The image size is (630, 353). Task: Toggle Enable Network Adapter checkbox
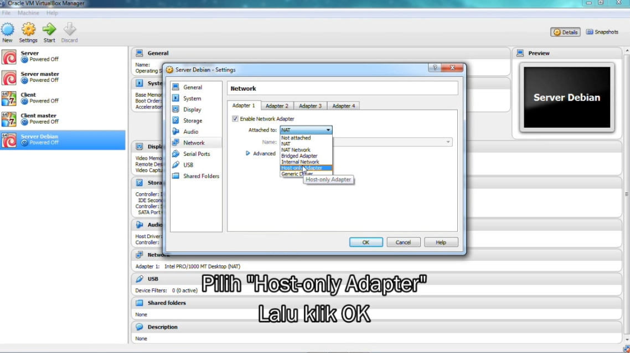(235, 119)
